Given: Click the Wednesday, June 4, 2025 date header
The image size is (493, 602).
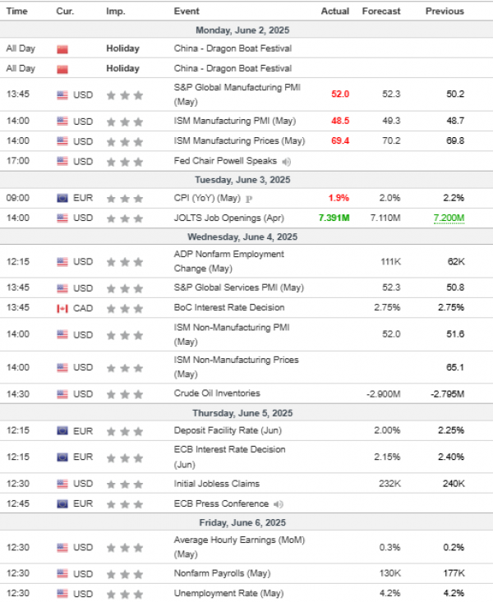Looking at the screenshot, I should point(246,237).
